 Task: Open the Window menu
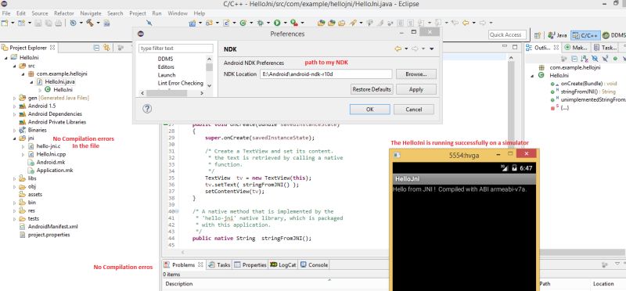pyautogui.click(x=178, y=13)
